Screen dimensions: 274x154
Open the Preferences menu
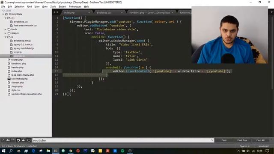[75, 7]
